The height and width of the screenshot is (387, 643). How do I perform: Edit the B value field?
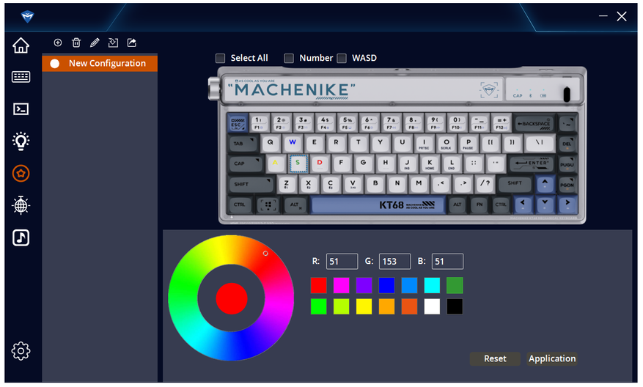[447, 262]
